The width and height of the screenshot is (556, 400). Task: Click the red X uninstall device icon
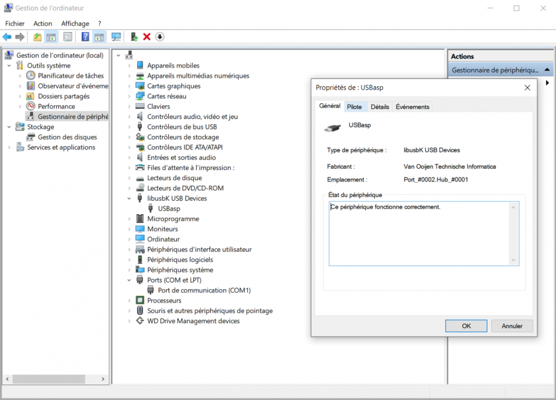point(147,37)
